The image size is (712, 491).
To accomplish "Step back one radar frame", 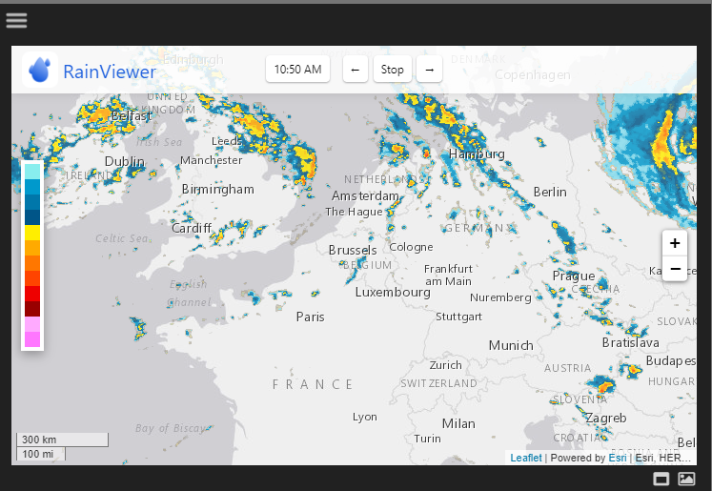I will 356,70.
